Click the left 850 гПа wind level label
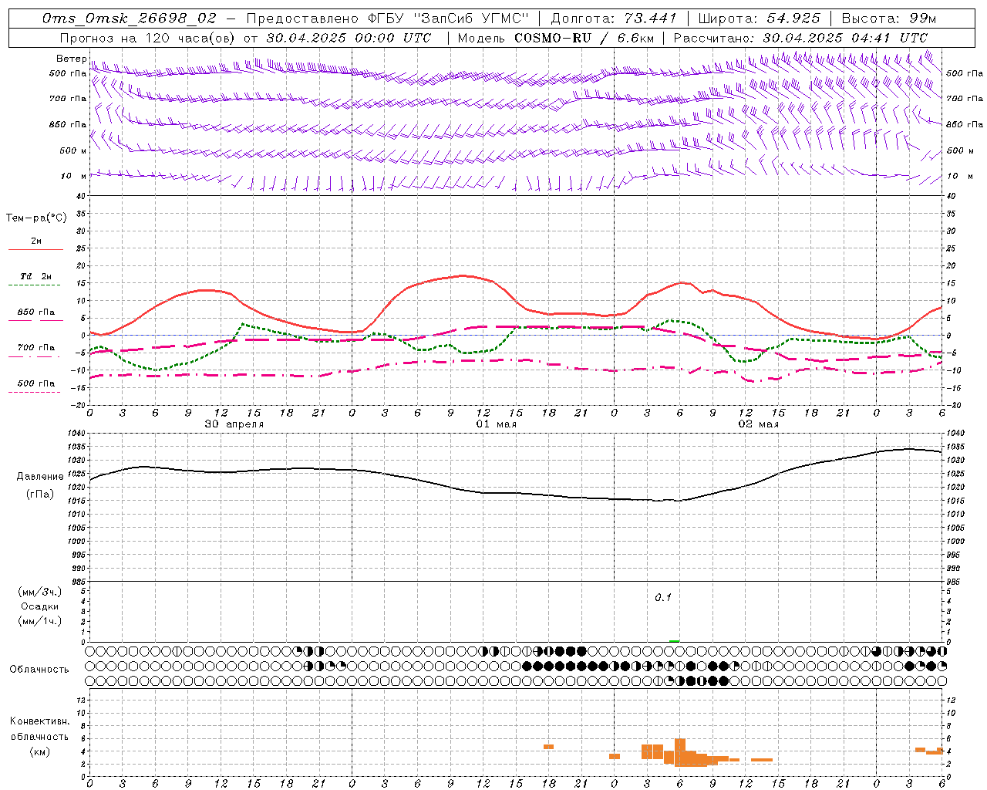This screenshot has height=790, width=987. pyautogui.click(x=68, y=124)
